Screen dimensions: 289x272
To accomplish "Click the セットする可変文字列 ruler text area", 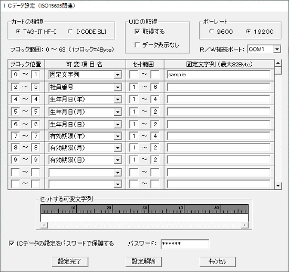I will [x=145, y=218].
